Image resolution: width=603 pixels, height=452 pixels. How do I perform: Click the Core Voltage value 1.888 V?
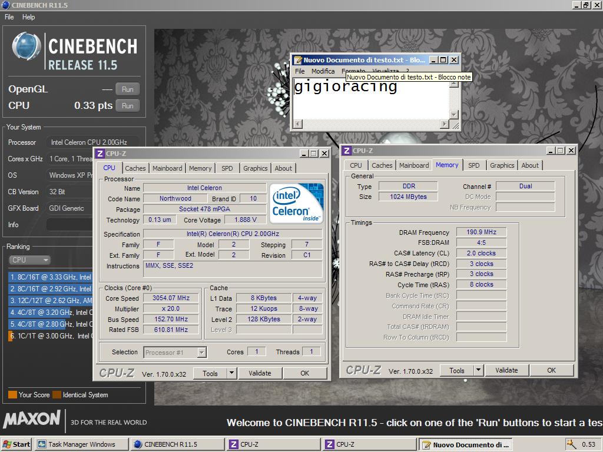tap(246, 220)
